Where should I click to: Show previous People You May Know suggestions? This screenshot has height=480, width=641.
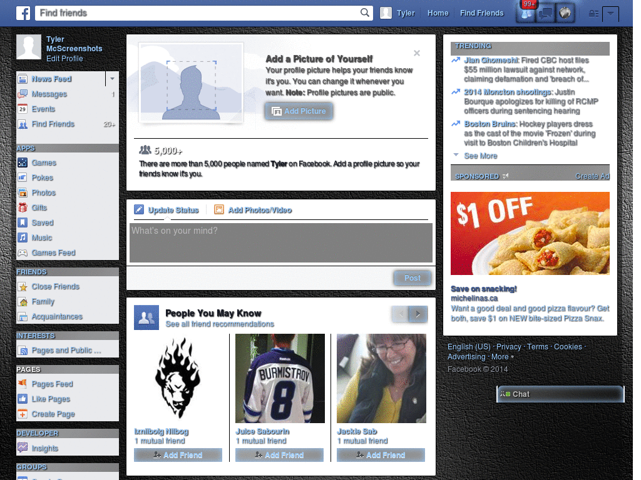pos(401,314)
